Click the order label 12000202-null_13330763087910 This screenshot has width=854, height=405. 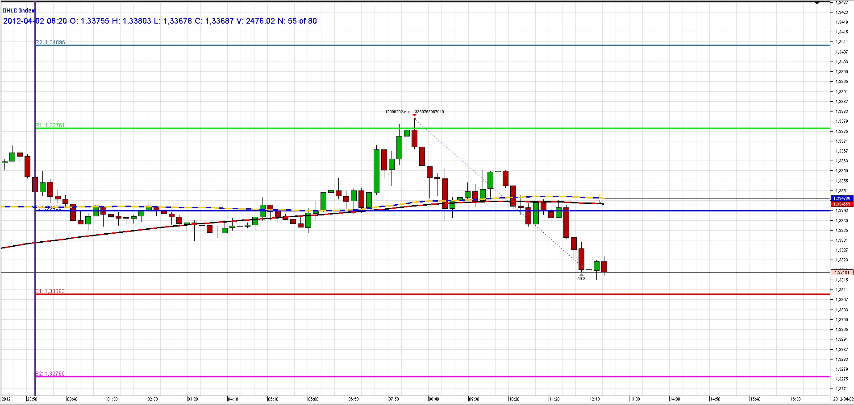click(415, 112)
